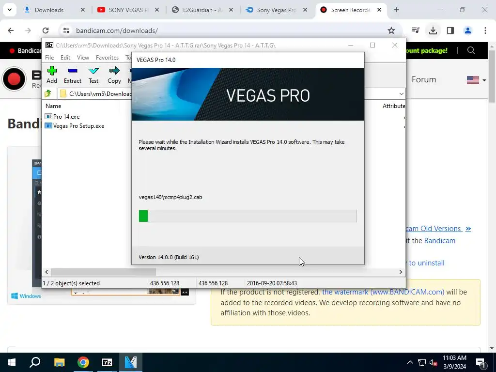Switch to the E2Guardian tab
The image size is (496, 372).
tap(202, 10)
